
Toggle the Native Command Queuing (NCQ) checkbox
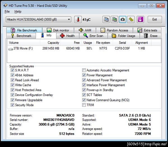[x=84, y=100]
